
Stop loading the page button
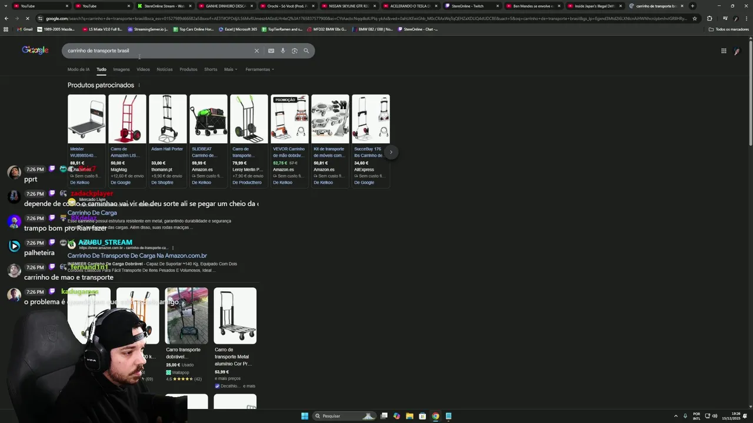29,18
